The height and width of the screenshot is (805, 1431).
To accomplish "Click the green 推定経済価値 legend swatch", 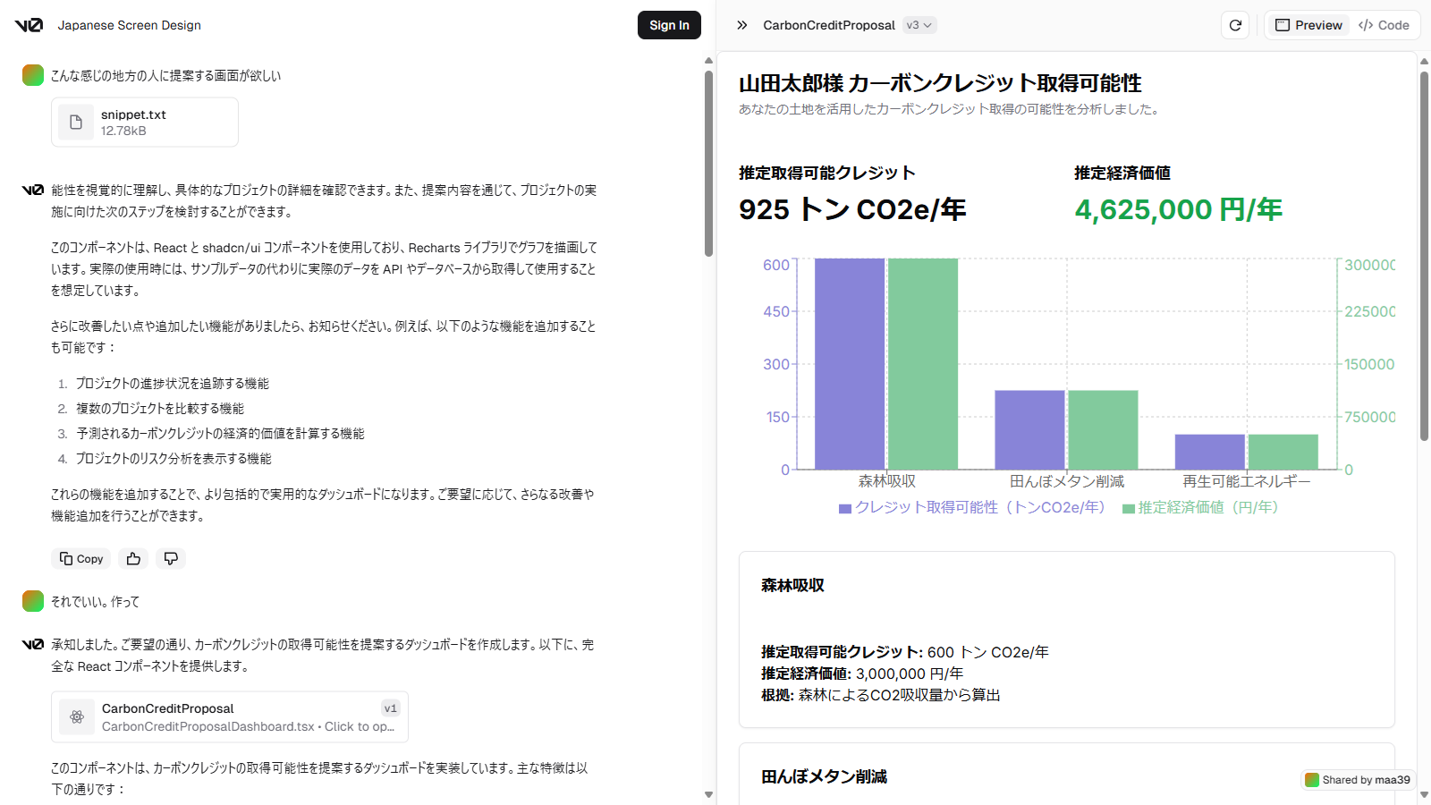I will (x=1129, y=509).
